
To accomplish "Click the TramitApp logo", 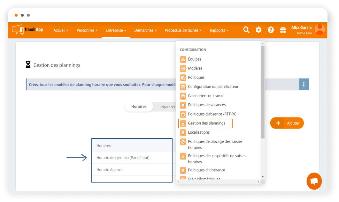I will coord(27,30).
